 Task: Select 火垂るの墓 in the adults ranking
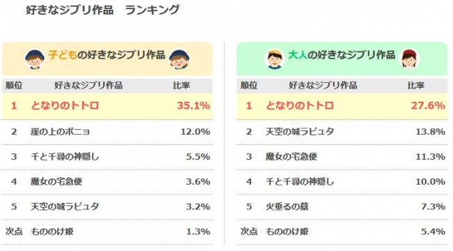tap(287, 207)
